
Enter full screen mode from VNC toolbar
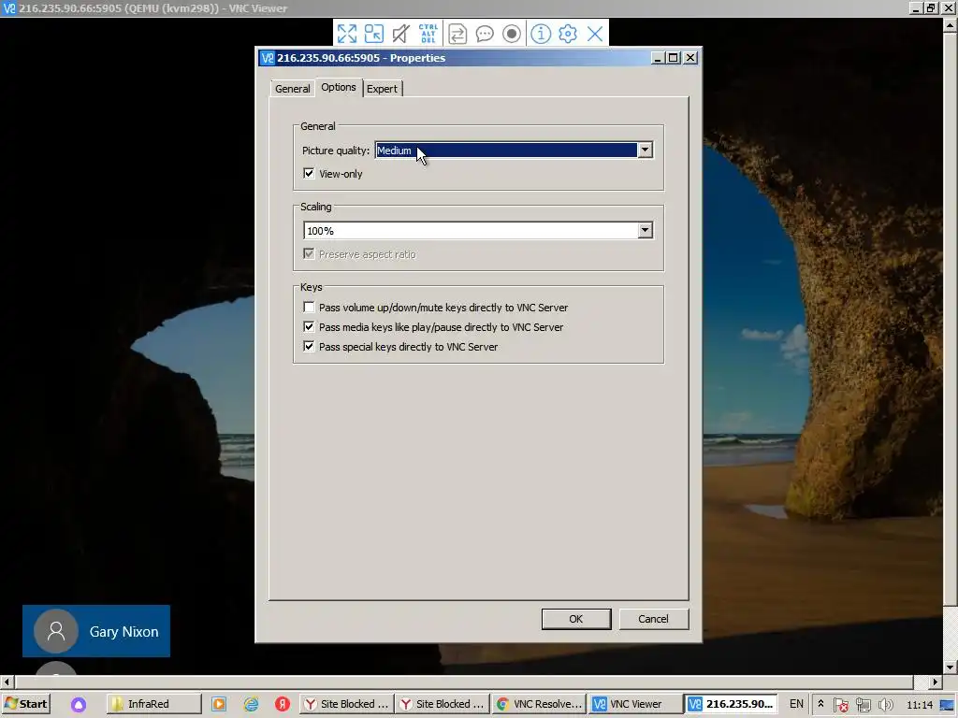(x=347, y=34)
